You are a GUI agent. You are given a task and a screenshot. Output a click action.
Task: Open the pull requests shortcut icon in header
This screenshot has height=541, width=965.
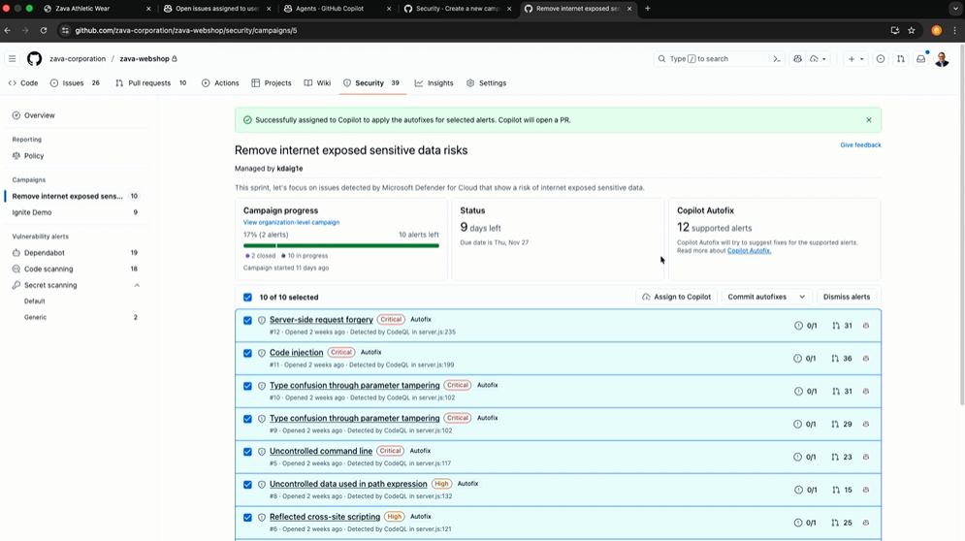[900, 59]
